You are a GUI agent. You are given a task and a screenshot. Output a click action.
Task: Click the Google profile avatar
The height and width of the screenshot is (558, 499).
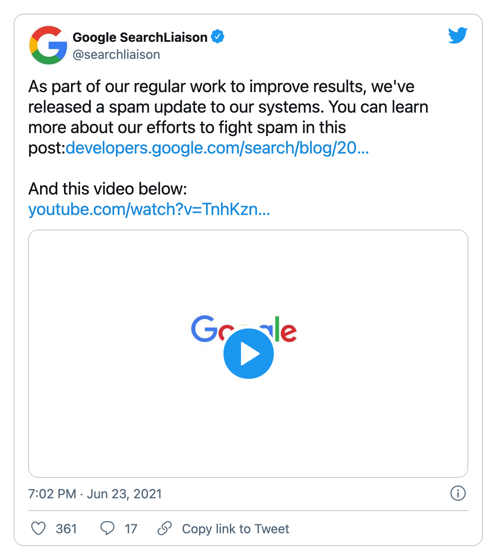48,45
